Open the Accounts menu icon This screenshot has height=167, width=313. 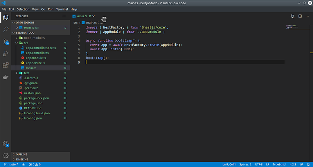tap(5, 144)
